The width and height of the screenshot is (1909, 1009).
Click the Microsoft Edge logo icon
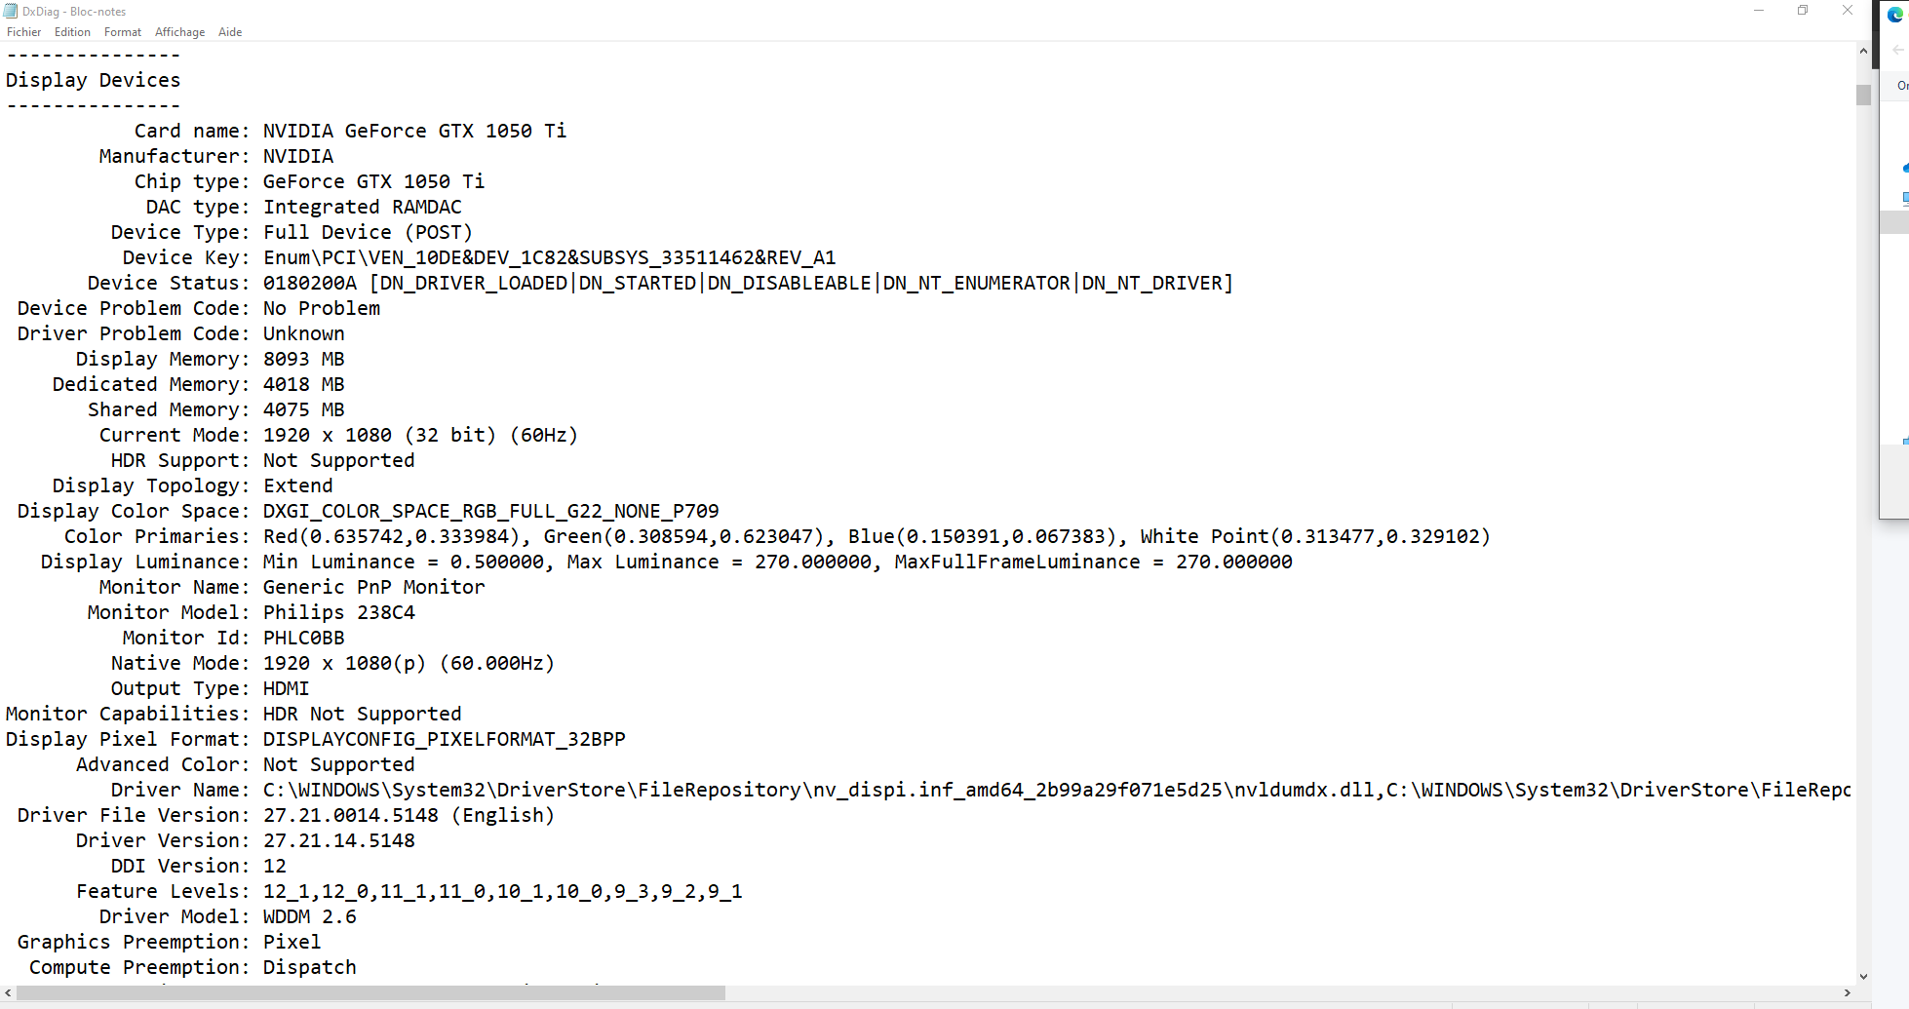(1895, 15)
